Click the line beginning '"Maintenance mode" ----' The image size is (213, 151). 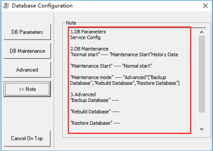tap(118, 77)
